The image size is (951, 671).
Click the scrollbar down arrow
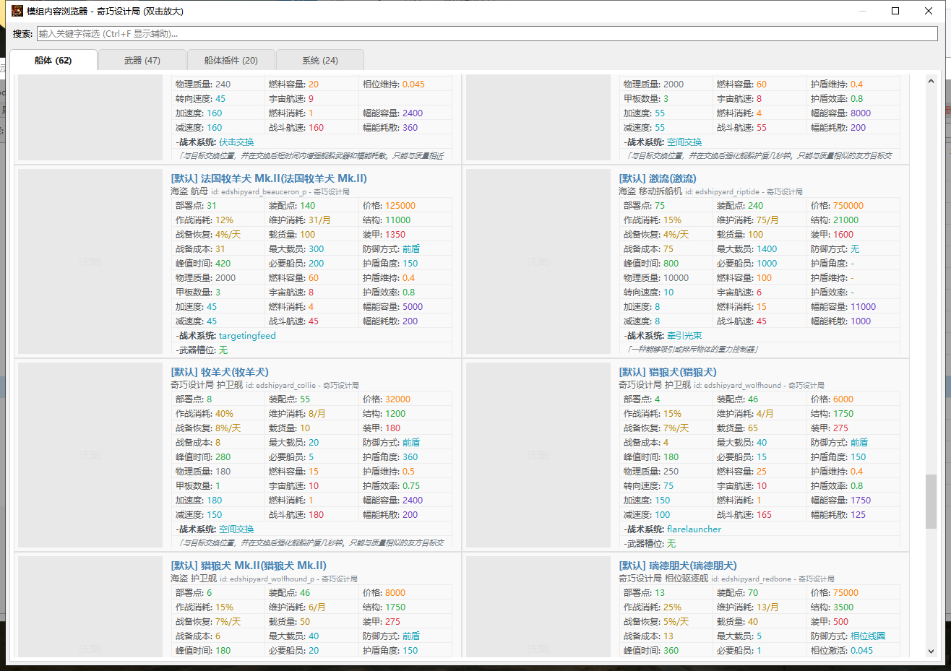pyautogui.click(x=931, y=651)
